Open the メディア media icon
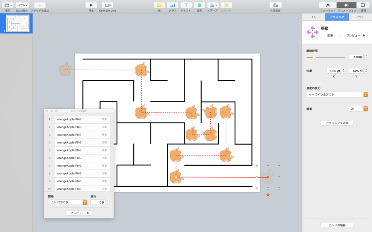 pos(213,5)
